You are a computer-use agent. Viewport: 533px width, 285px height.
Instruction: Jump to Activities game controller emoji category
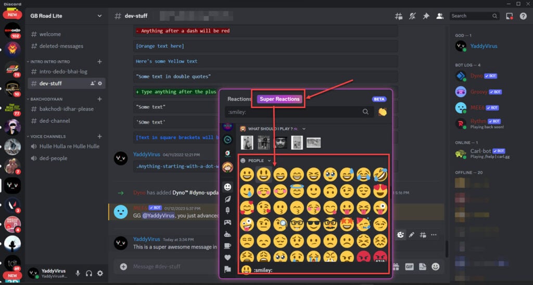tap(228, 222)
